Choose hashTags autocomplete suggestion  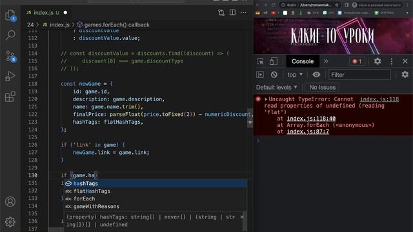click(156, 183)
